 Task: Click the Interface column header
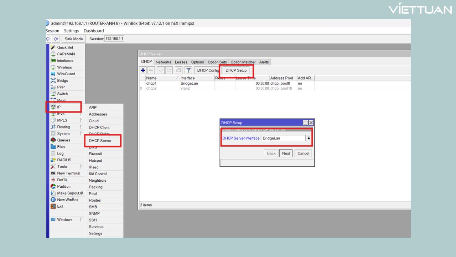click(197, 78)
